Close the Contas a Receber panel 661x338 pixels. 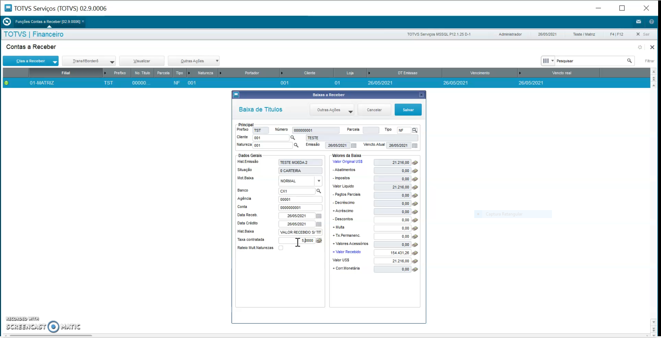(652, 47)
